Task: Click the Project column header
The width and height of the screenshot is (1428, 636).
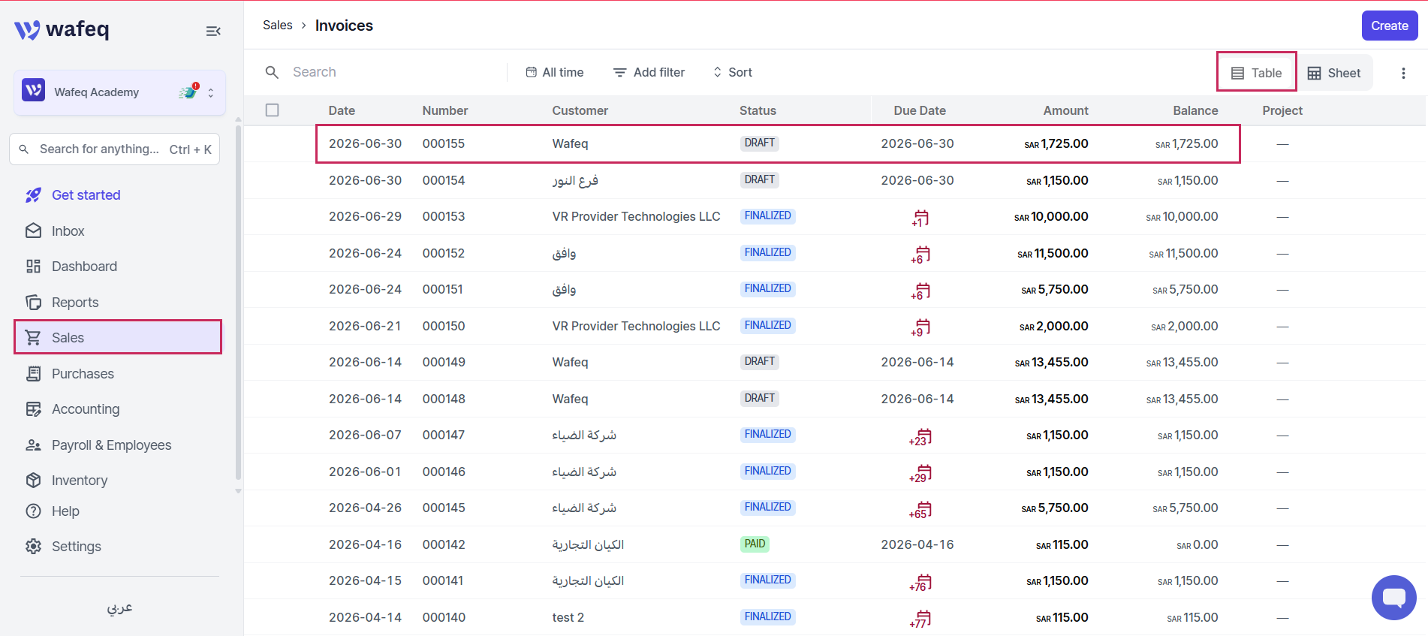Action: pyautogui.click(x=1282, y=110)
